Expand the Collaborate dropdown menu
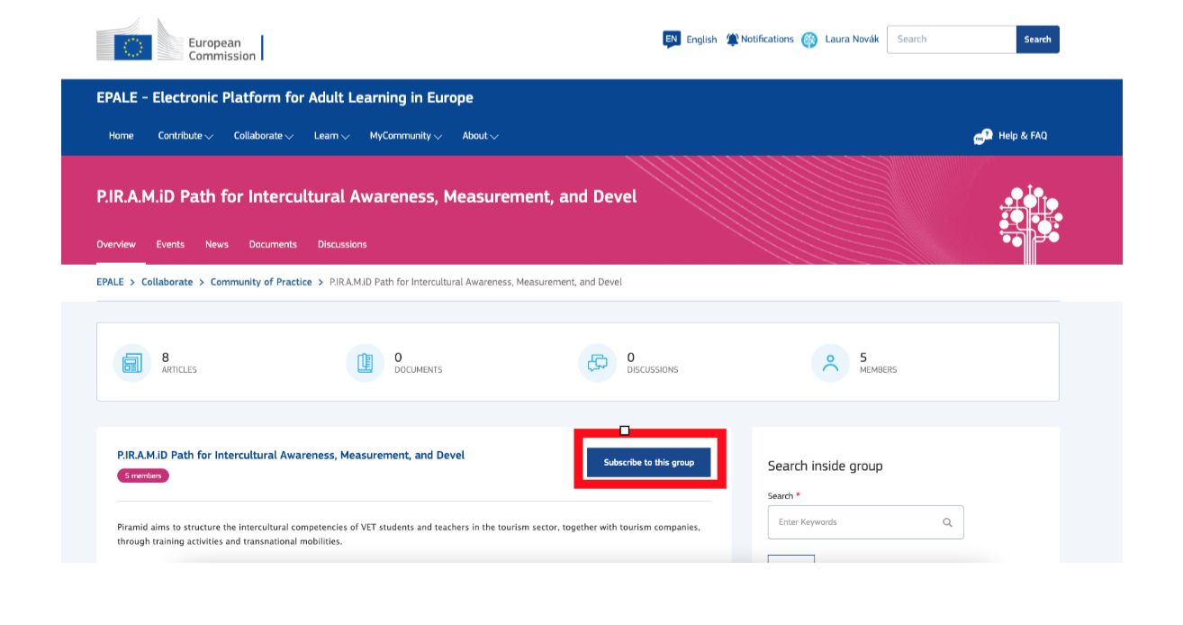 tap(263, 136)
